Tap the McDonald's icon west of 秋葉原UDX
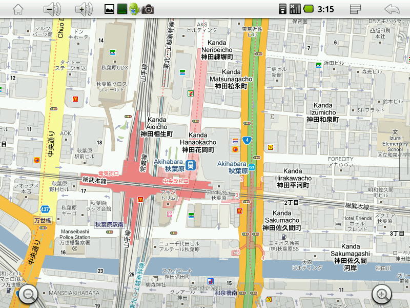This screenshot has width=410, height=308. 75,99
